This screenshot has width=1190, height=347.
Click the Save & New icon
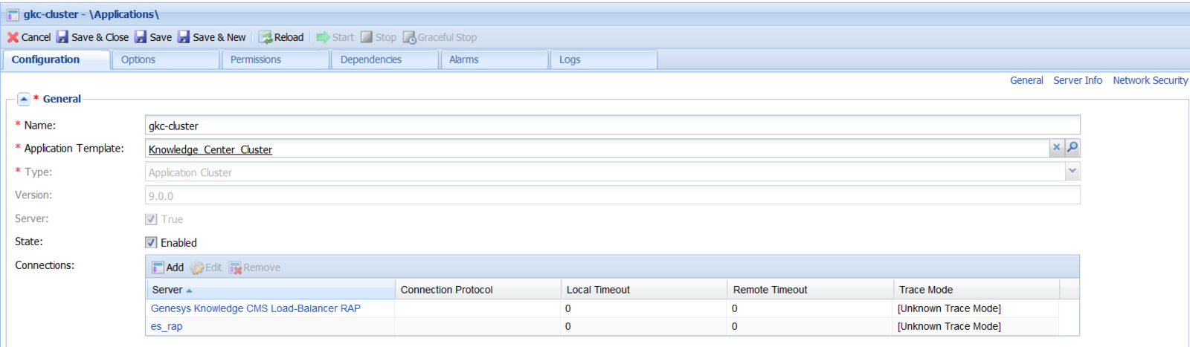click(184, 37)
